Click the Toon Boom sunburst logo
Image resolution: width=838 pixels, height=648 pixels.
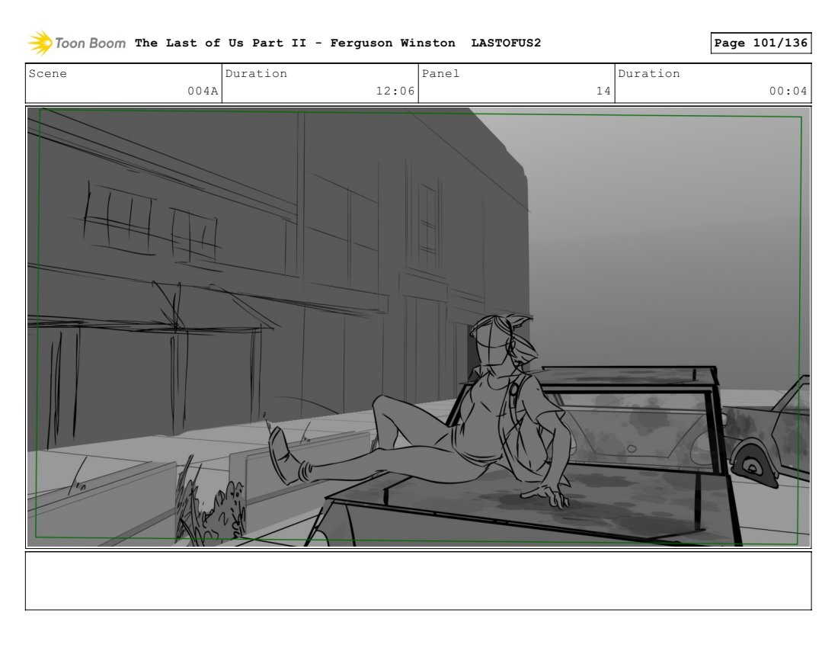point(40,43)
